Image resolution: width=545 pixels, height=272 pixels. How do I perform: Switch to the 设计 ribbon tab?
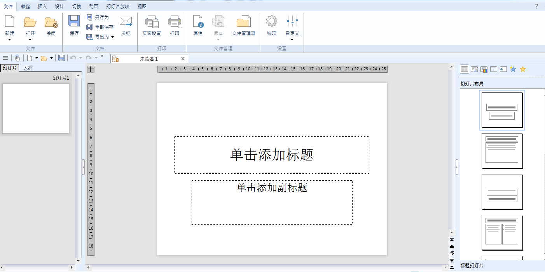59,7
